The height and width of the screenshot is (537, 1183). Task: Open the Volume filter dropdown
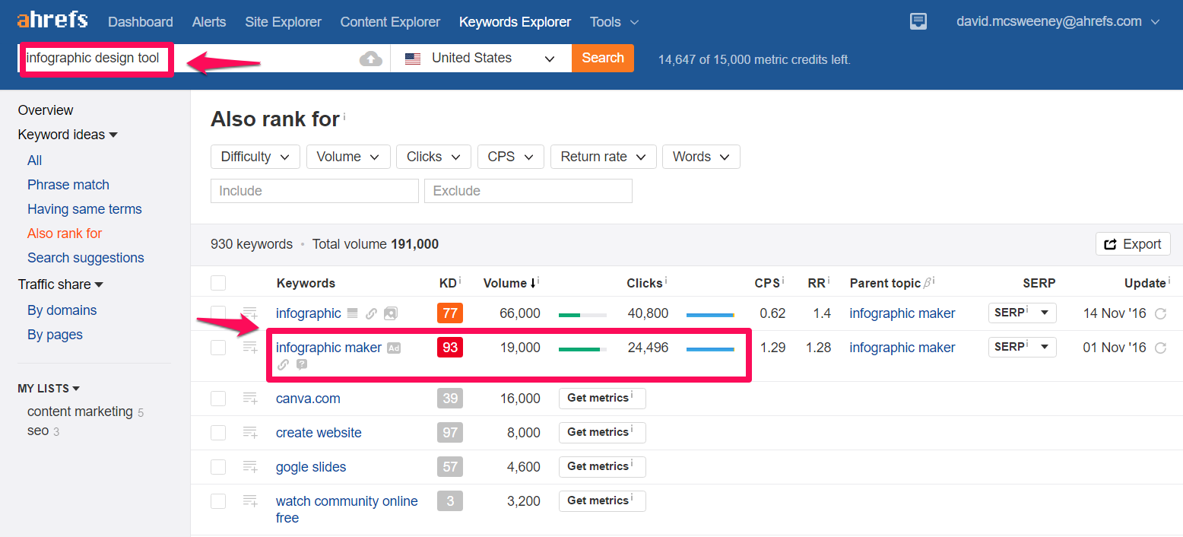pos(348,157)
